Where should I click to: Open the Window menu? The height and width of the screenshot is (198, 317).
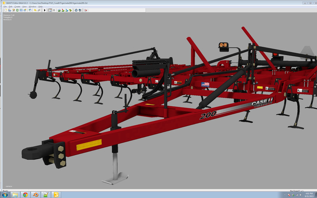click(32, 7)
